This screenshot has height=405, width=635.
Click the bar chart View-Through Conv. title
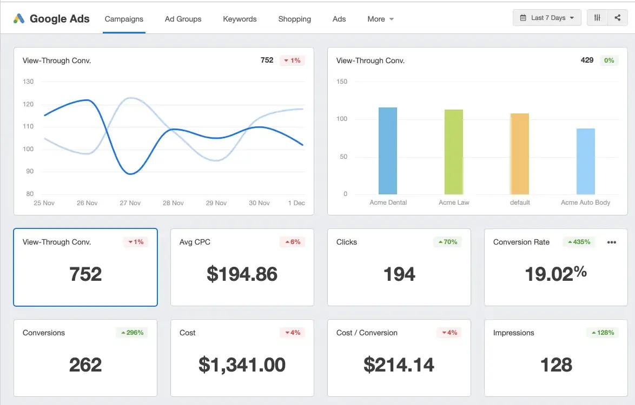(371, 60)
